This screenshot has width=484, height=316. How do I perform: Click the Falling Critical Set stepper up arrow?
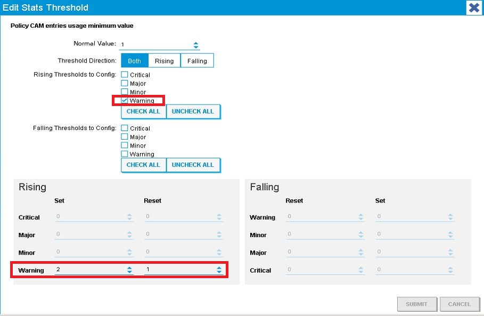450,268
